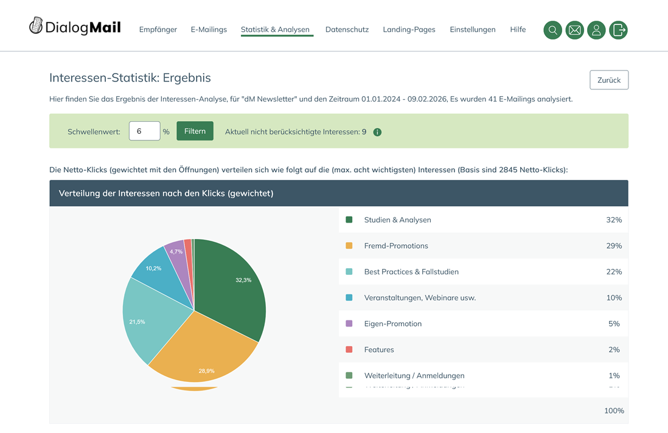Open the envelope mail icon

tap(574, 30)
